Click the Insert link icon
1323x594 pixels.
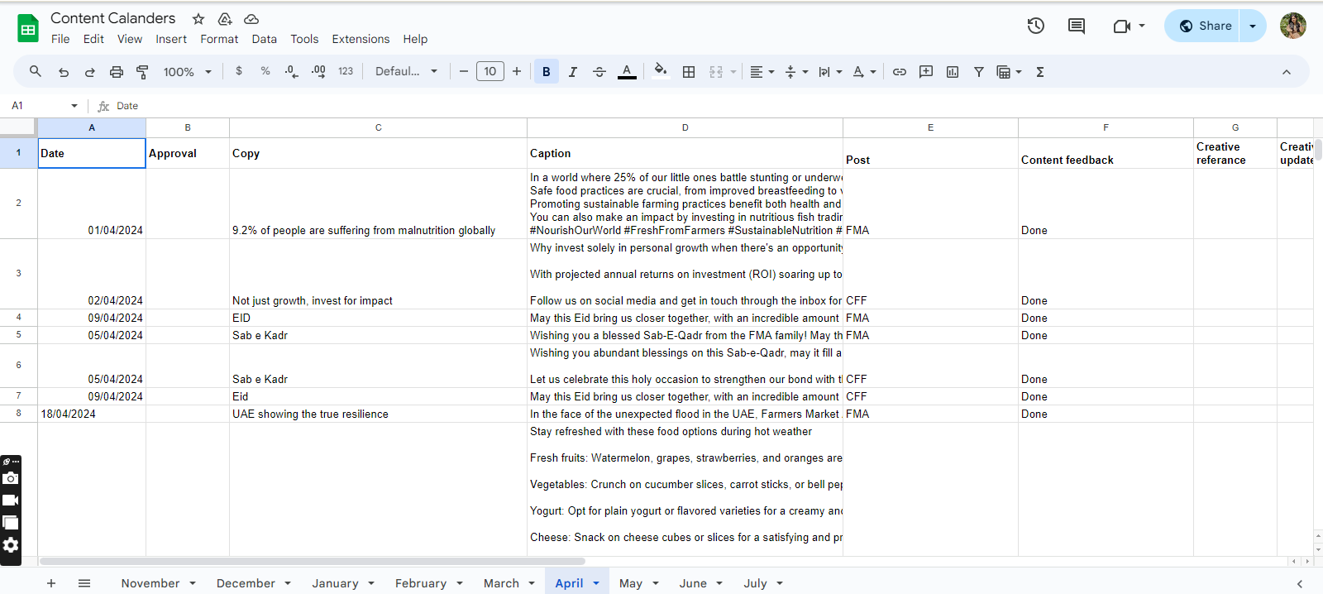pos(900,72)
